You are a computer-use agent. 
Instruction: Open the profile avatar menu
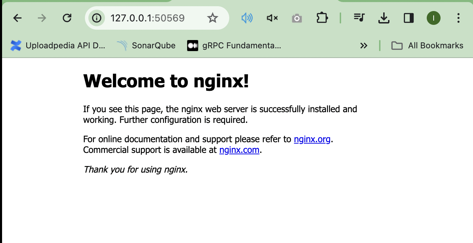coord(434,18)
